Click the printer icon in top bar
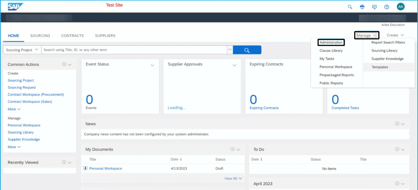The height and width of the screenshot is (190, 418). (x=362, y=7)
